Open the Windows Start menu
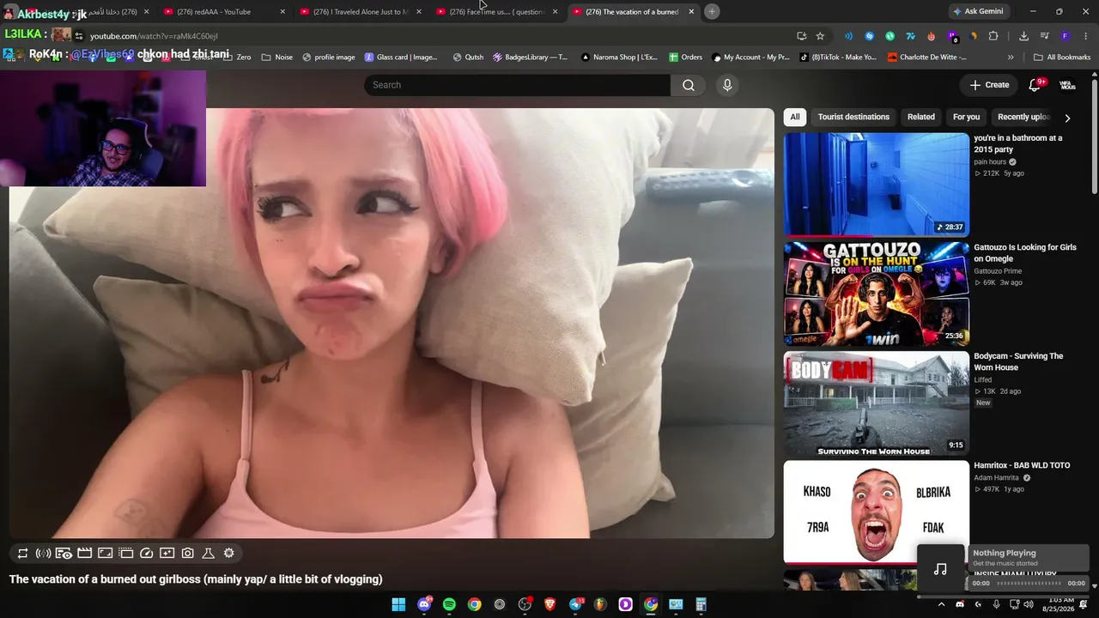This screenshot has width=1099, height=618. [x=398, y=604]
